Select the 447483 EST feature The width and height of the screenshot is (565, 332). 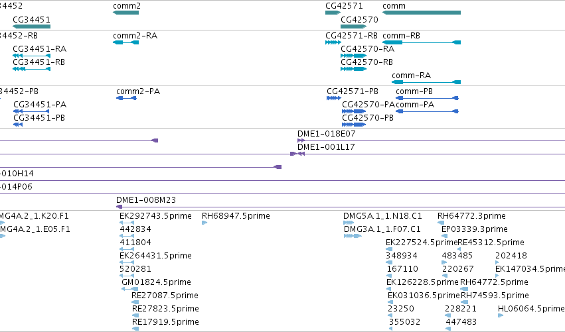pyautogui.click(x=448, y=329)
